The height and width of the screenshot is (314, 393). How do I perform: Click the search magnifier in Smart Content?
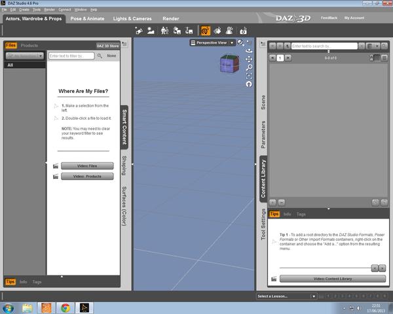[100, 56]
